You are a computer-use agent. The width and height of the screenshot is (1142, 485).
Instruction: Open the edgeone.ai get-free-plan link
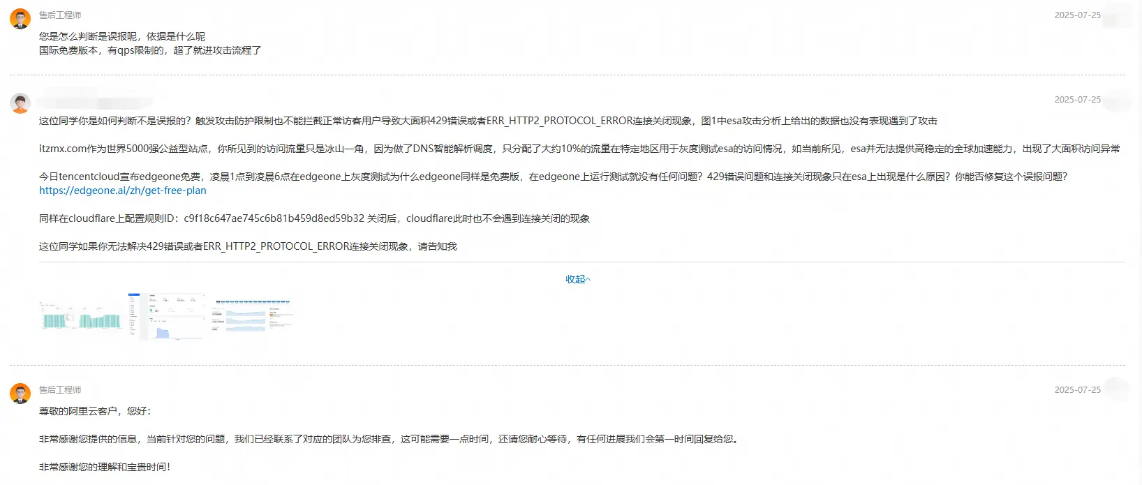click(123, 191)
